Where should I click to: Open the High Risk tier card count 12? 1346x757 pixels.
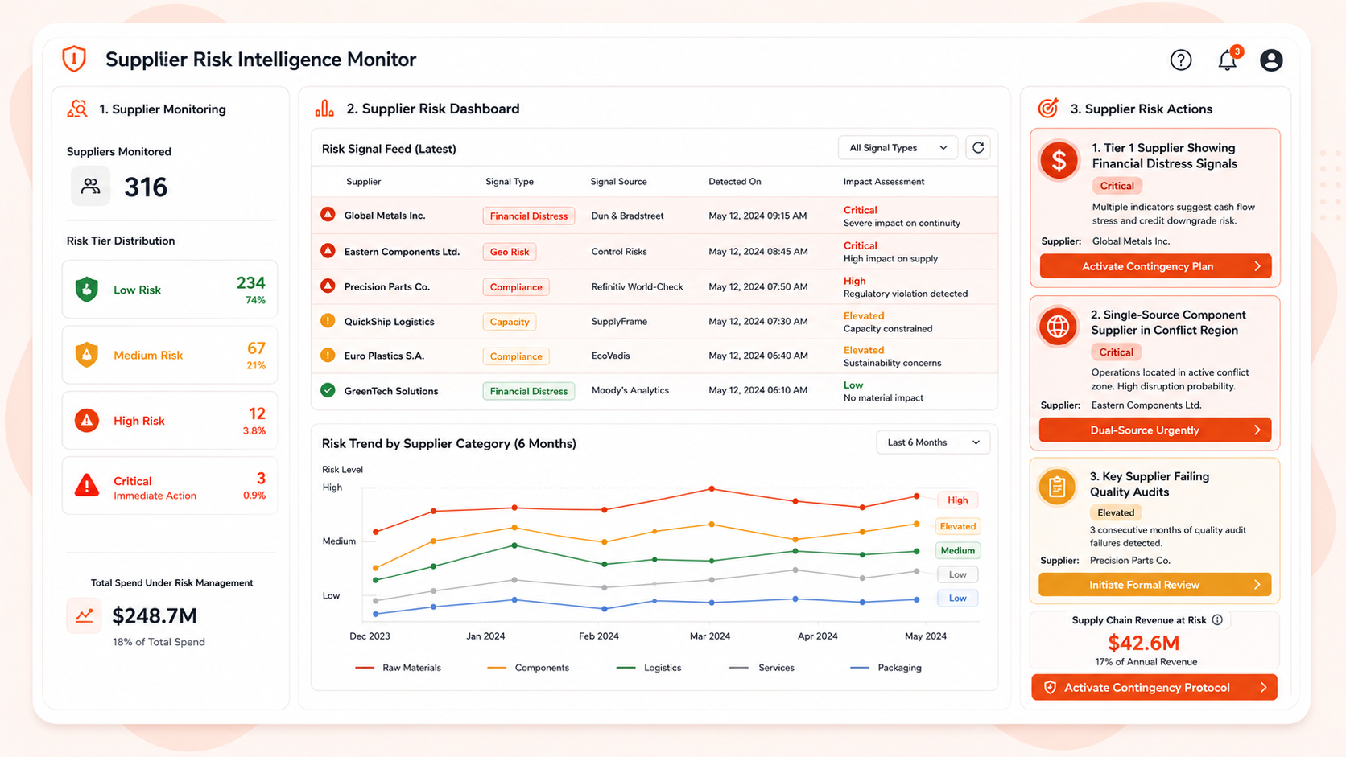point(170,420)
